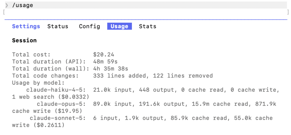The image size is (291, 135).
Task: Click the /usage command text
Action: click(x=23, y=5)
